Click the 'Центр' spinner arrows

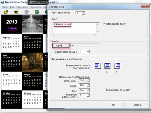tap(88, 85)
